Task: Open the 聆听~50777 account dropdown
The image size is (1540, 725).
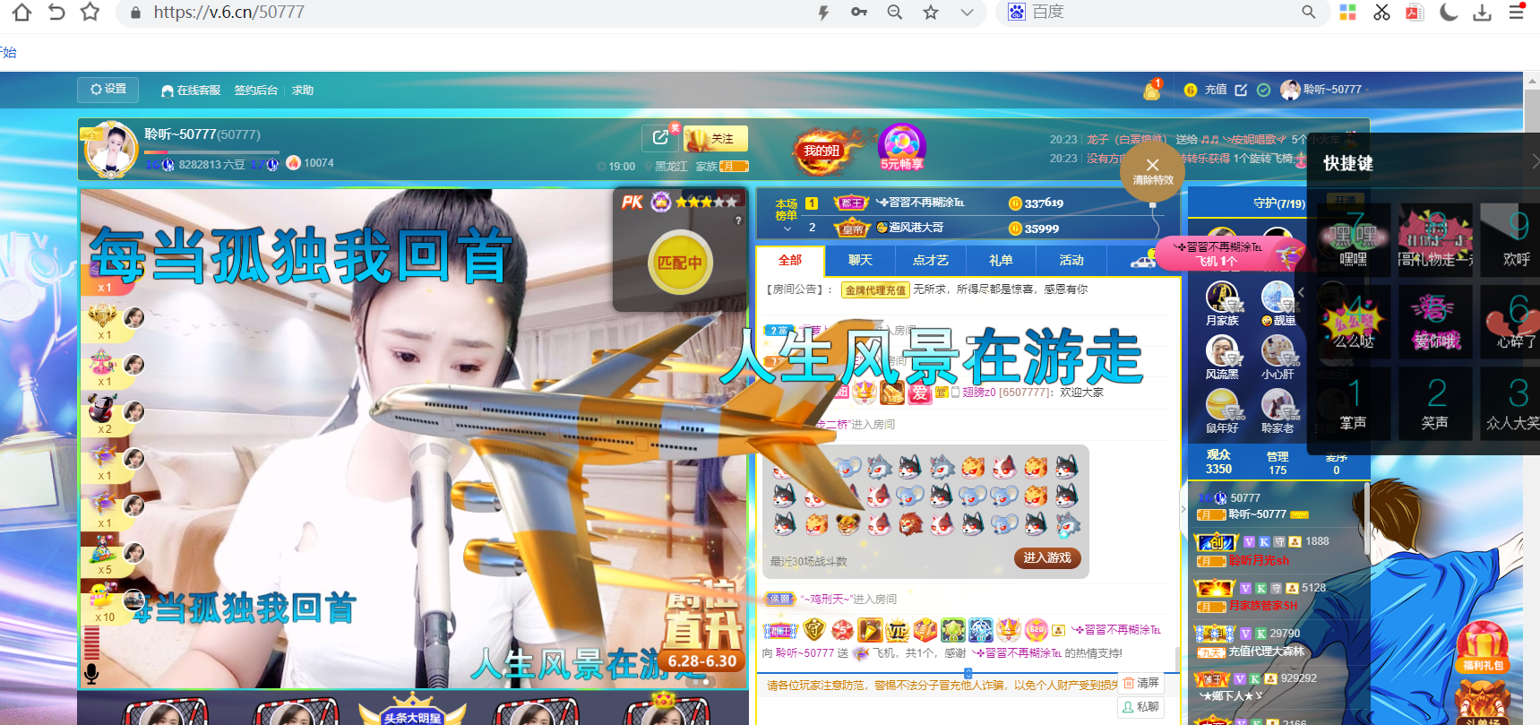Action: coord(1325,90)
